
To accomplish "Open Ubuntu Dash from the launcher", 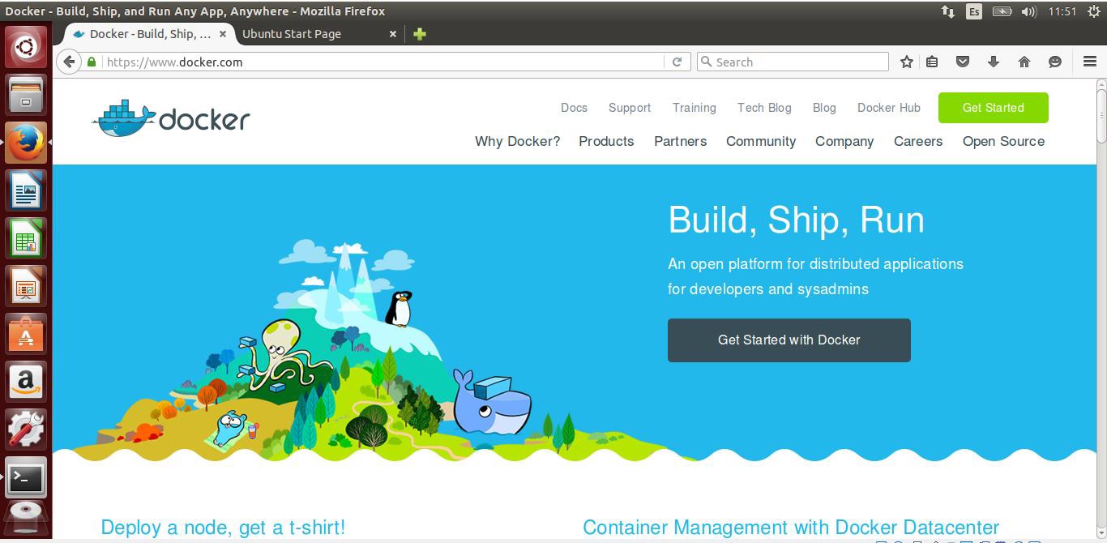I will click(26, 47).
